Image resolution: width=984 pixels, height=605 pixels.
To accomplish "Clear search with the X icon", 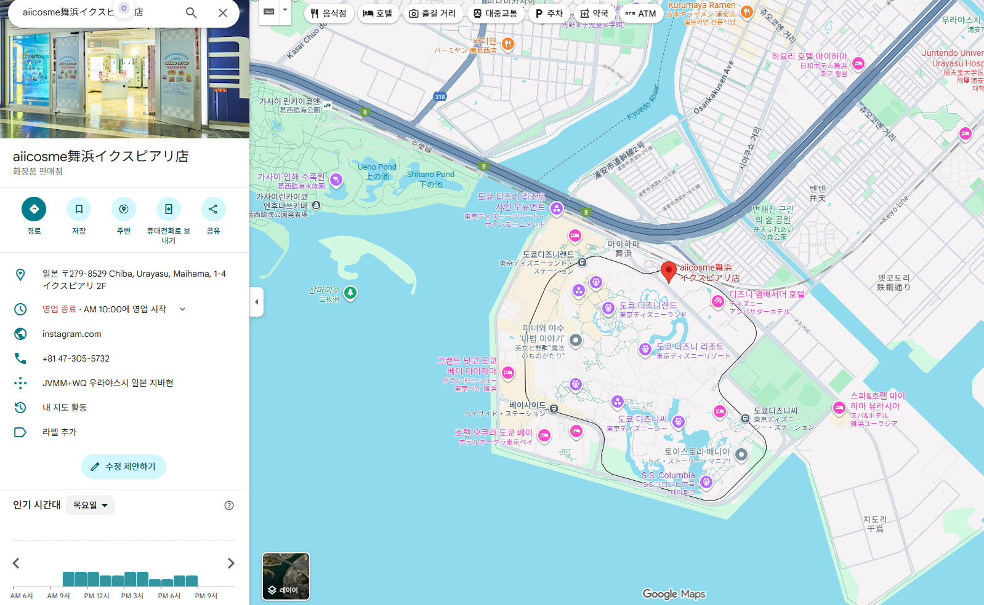I will coord(223,13).
